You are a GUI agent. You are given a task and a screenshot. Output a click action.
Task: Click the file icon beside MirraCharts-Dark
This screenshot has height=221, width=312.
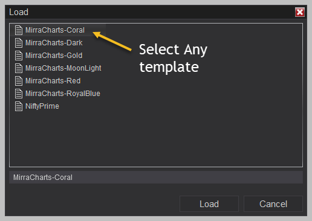tap(19, 43)
